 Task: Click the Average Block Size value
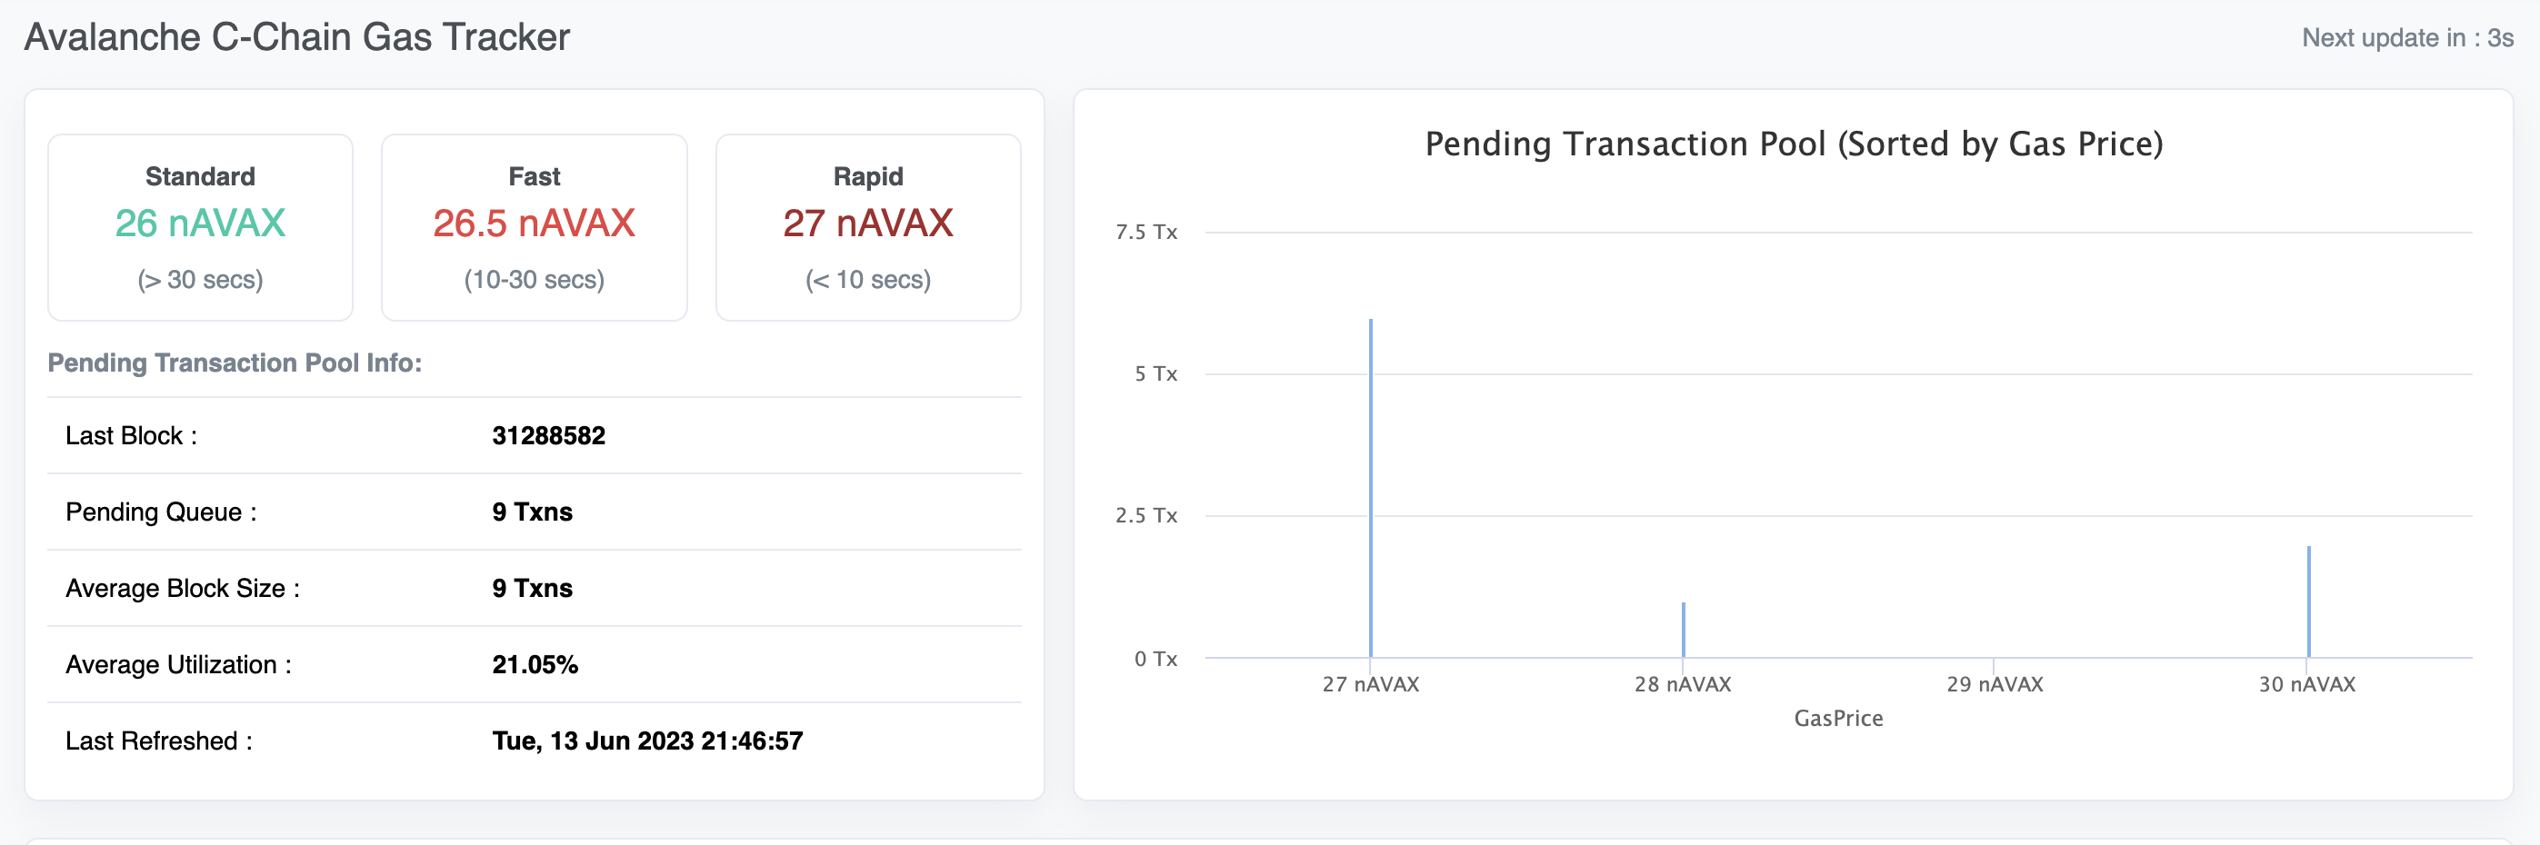point(534,588)
